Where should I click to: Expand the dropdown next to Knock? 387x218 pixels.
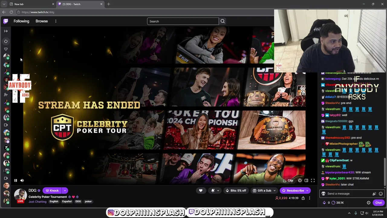point(65,190)
